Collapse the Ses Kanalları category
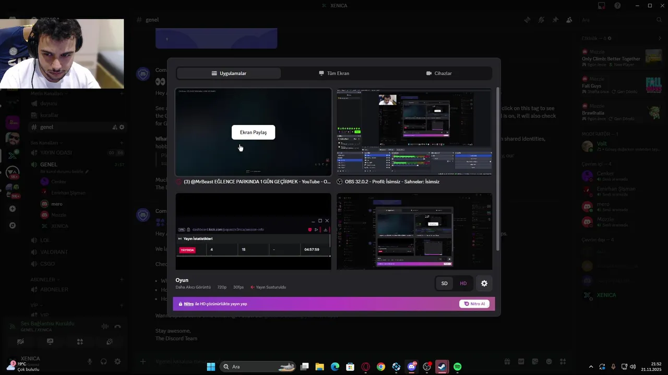 tap(46, 143)
